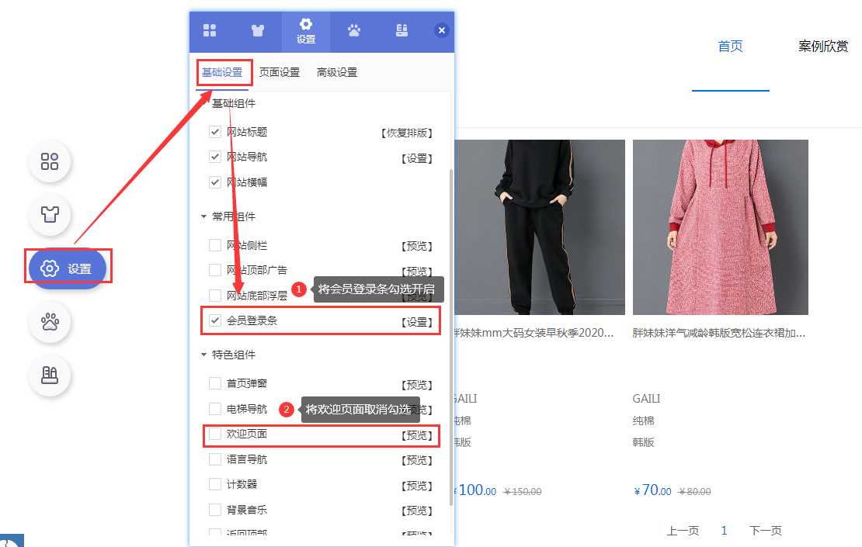Click the blue 设置 button in left sidebar
This screenshot has width=862, height=547.
[x=68, y=268]
